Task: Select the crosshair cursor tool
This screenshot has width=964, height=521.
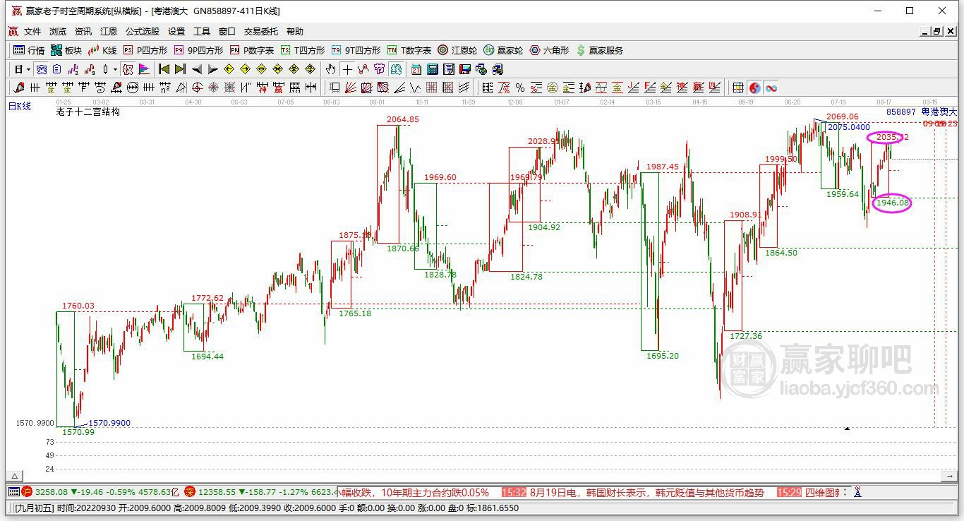Action: tap(347, 69)
